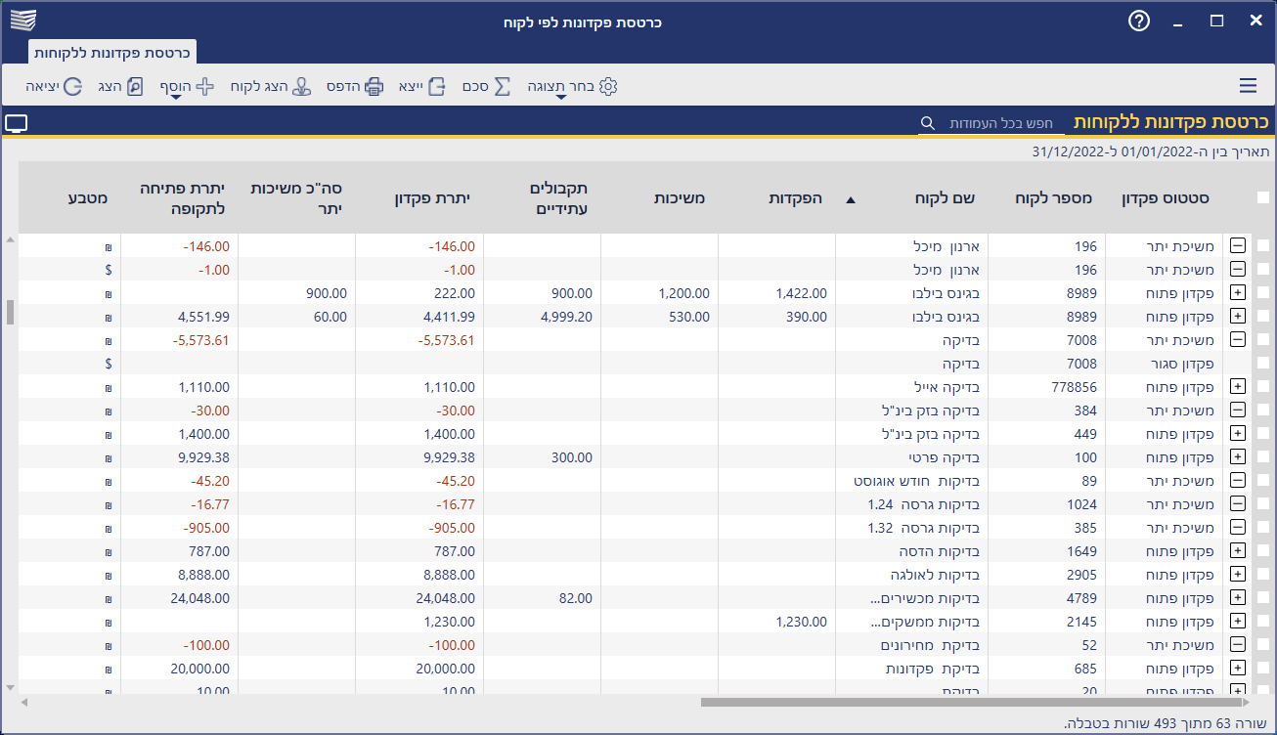Image resolution: width=1277 pixels, height=735 pixels.
Task: Toggle the select-all header checkbox
Action: click(x=1262, y=197)
